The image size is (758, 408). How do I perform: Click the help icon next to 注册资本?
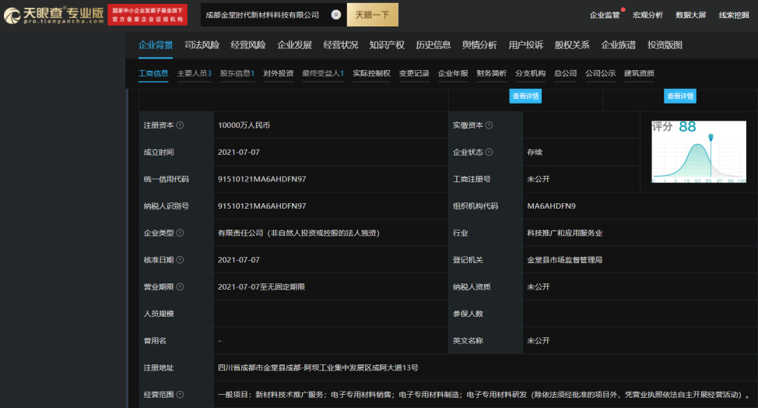180,125
